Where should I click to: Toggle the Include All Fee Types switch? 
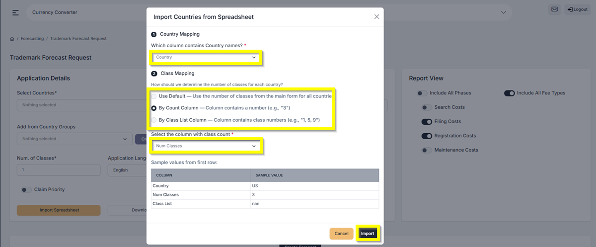509,93
